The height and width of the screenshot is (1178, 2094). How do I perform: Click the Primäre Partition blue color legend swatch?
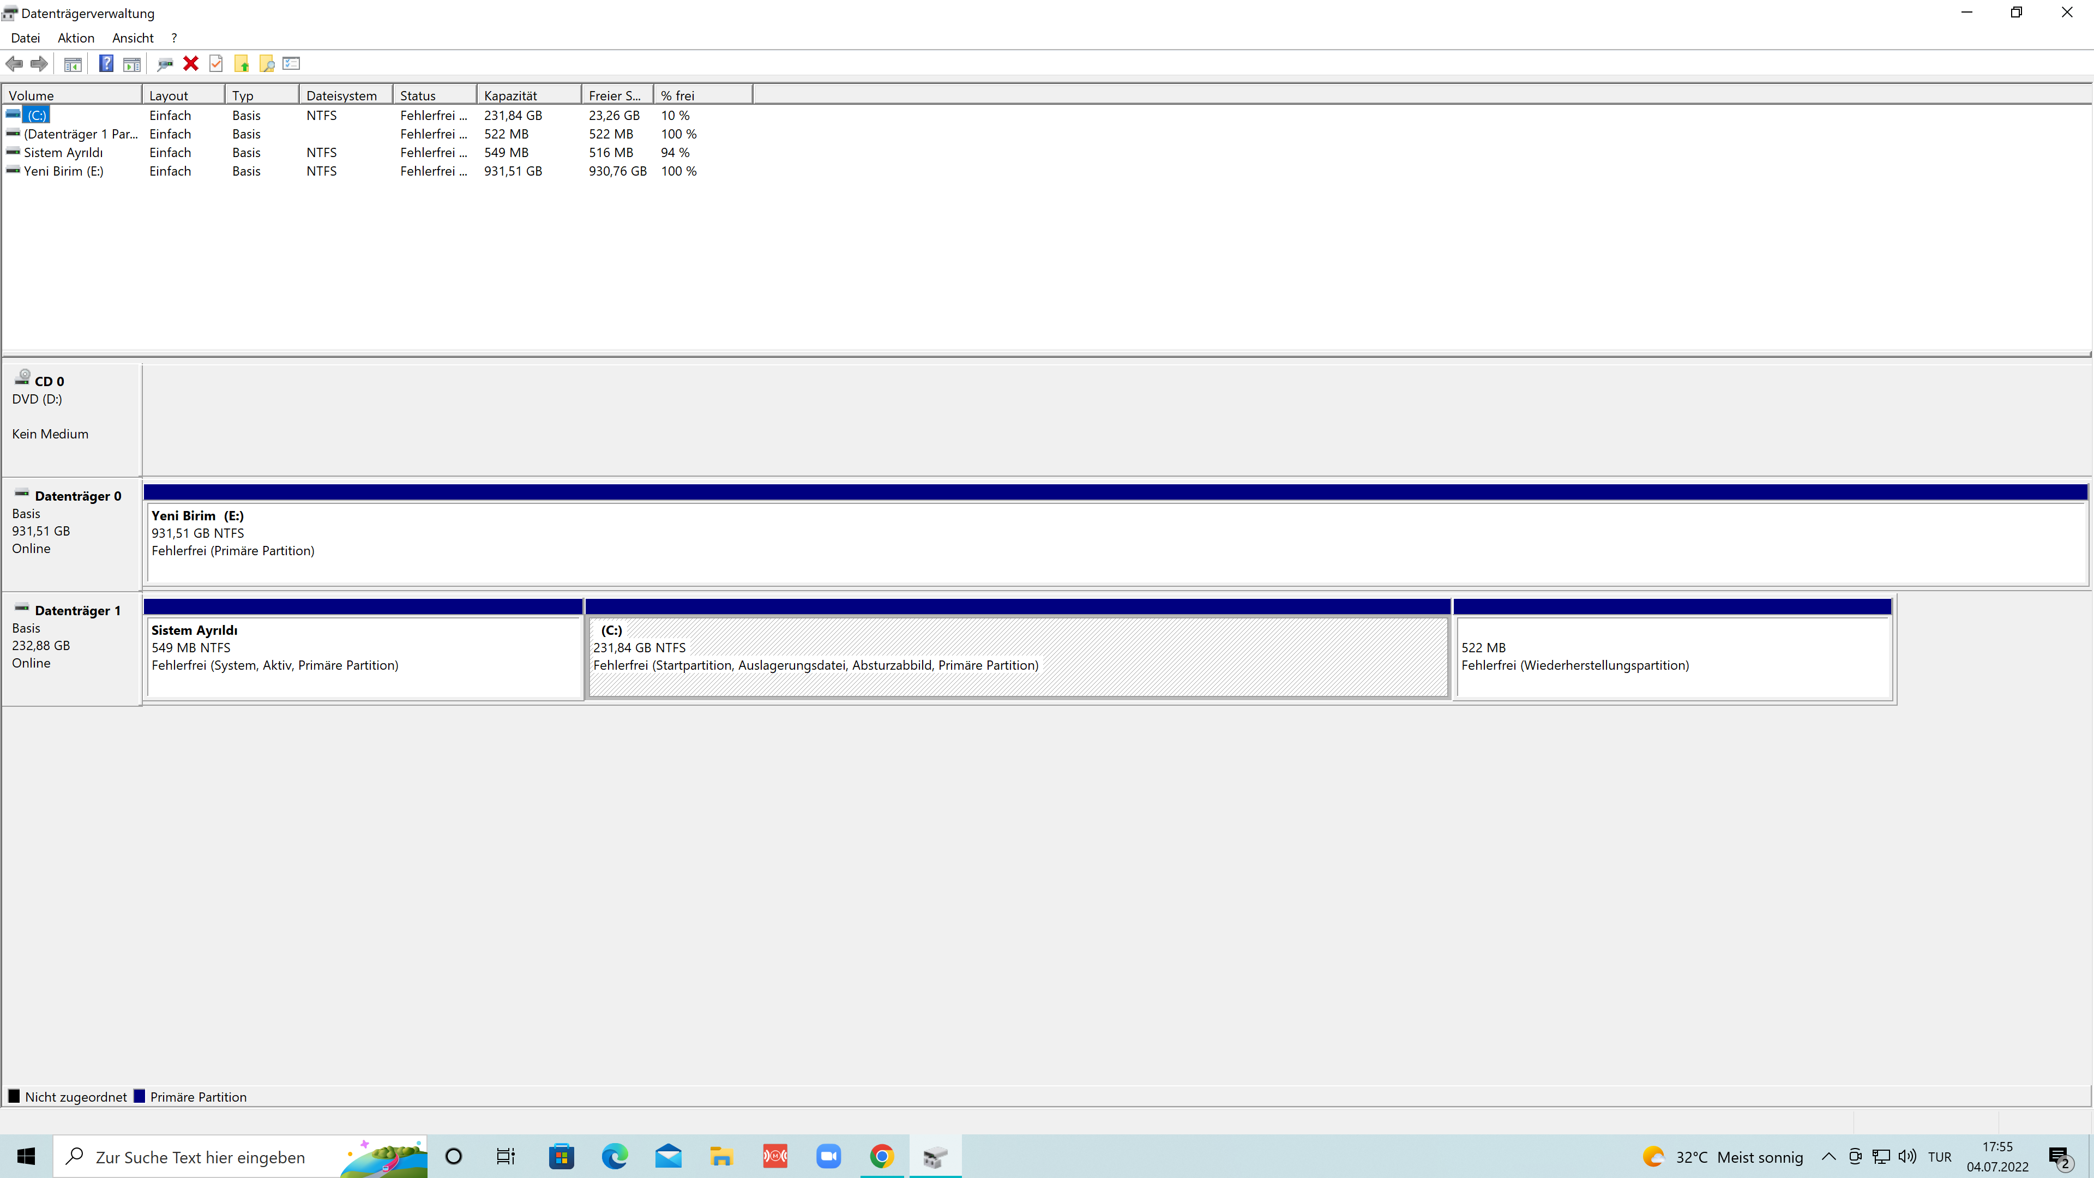tap(140, 1096)
